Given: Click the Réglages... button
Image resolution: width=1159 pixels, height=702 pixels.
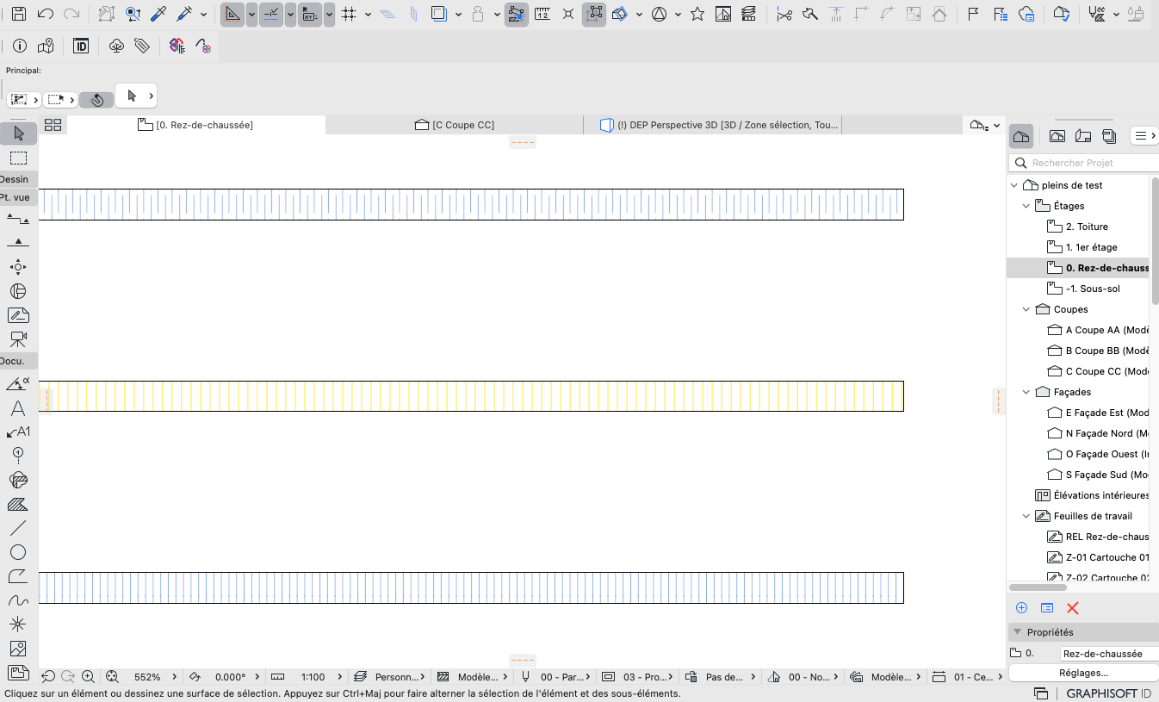Looking at the screenshot, I should 1083,673.
